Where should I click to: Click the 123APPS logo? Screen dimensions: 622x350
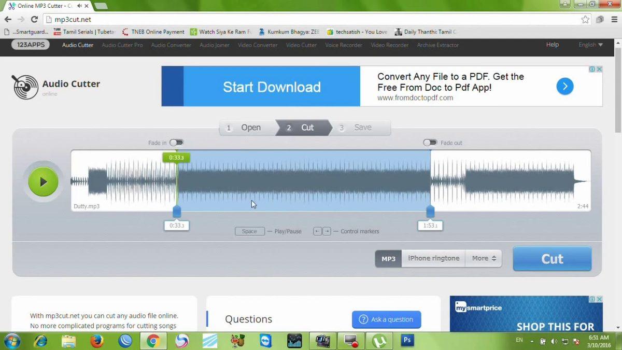click(30, 45)
